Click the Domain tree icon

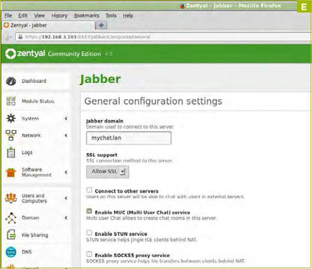(11, 218)
